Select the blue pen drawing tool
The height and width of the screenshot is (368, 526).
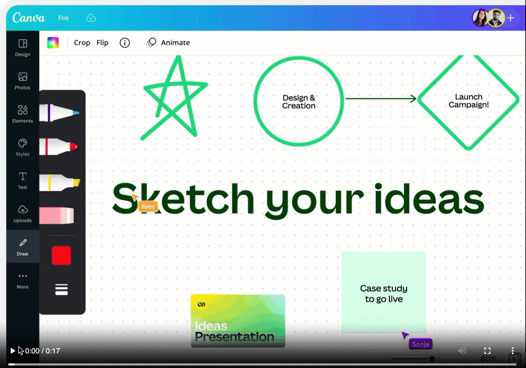pos(59,112)
